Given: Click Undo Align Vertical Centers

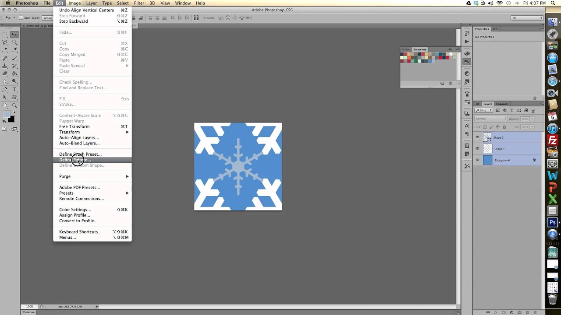Looking at the screenshot, I should coord(92,10).
